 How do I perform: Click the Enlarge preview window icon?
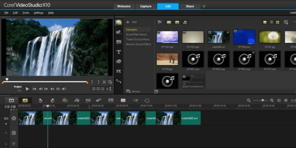point(110,82)
